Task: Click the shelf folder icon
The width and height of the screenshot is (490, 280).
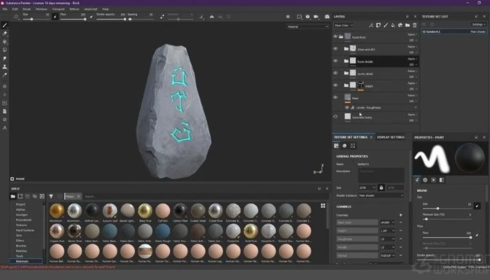Action: pyautogui.click(x=13, y=196)
